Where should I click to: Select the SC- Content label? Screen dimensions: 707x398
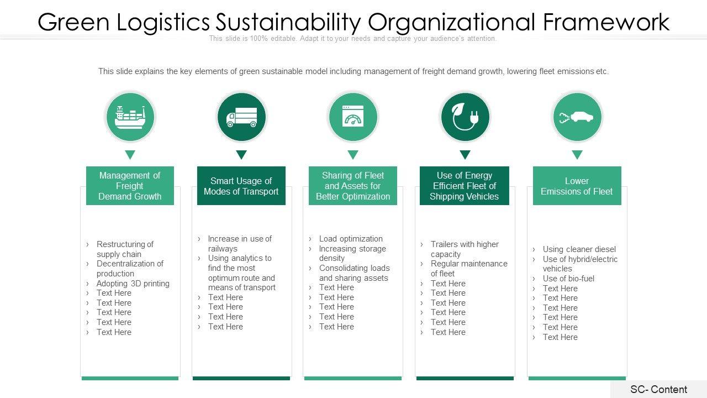pos(658,390)
